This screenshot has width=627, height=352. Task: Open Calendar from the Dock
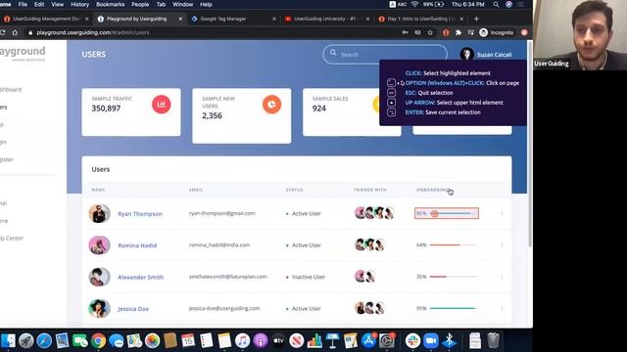pyautogui.click(x=188, y=341)
